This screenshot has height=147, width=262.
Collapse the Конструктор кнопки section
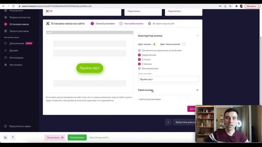click(x=197, y=36)
